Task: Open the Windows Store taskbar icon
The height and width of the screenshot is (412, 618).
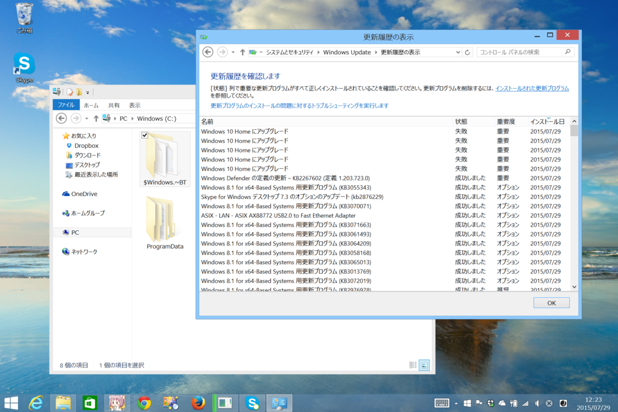Action: coord(90,403)
